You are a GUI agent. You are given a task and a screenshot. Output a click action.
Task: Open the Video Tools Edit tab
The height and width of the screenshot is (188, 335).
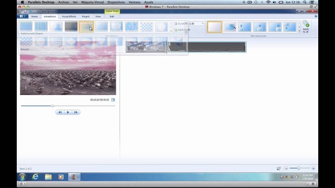pos(112,16)
